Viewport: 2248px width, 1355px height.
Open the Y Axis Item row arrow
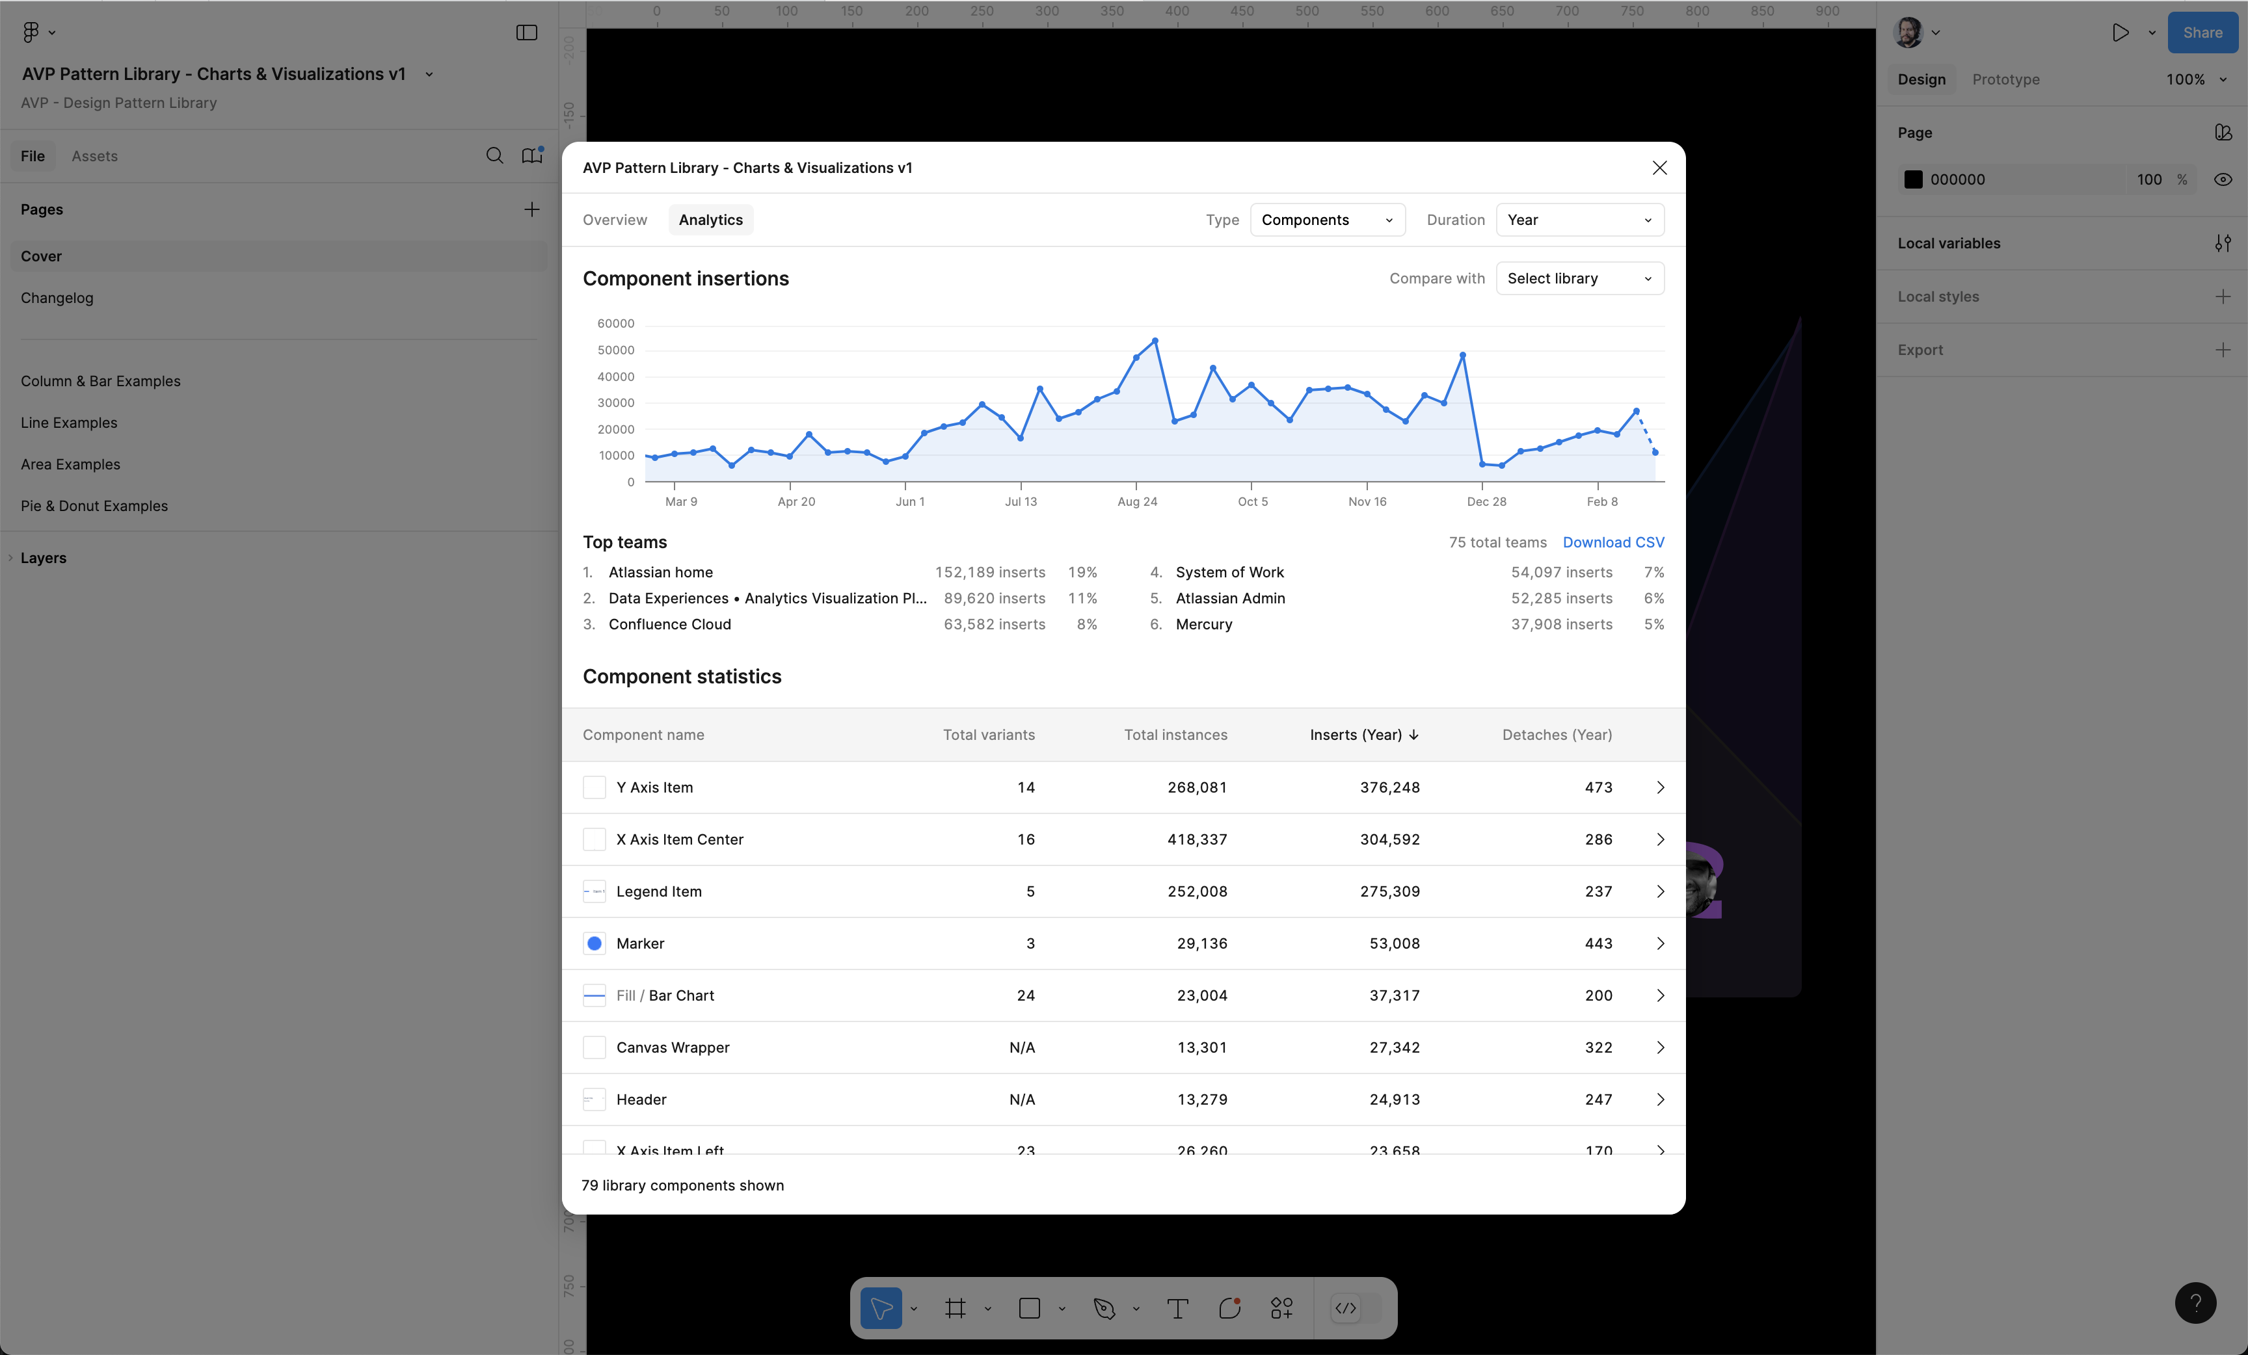point(1661,787)
